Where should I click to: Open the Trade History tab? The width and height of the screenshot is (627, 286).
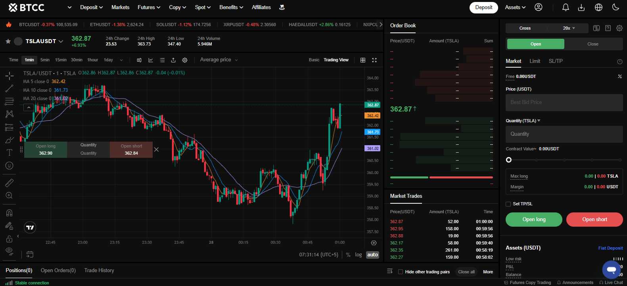coord(99,270)
